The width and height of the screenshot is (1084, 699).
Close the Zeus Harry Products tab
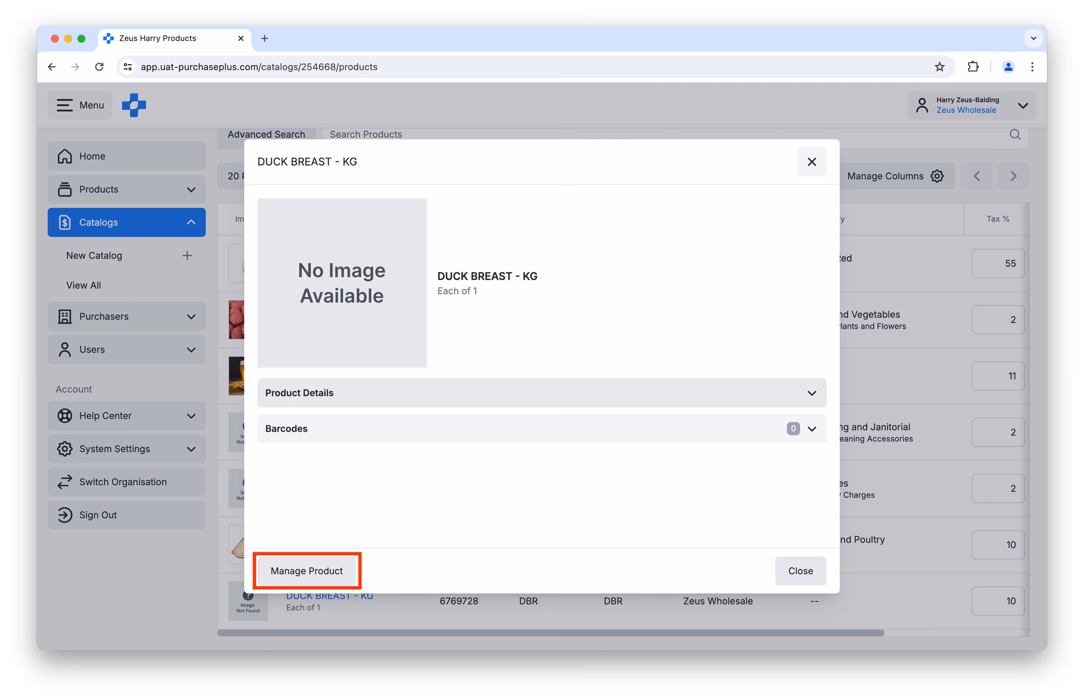click(241, 39)
